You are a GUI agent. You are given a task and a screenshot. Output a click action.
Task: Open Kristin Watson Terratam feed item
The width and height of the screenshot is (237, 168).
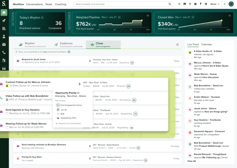209,100
